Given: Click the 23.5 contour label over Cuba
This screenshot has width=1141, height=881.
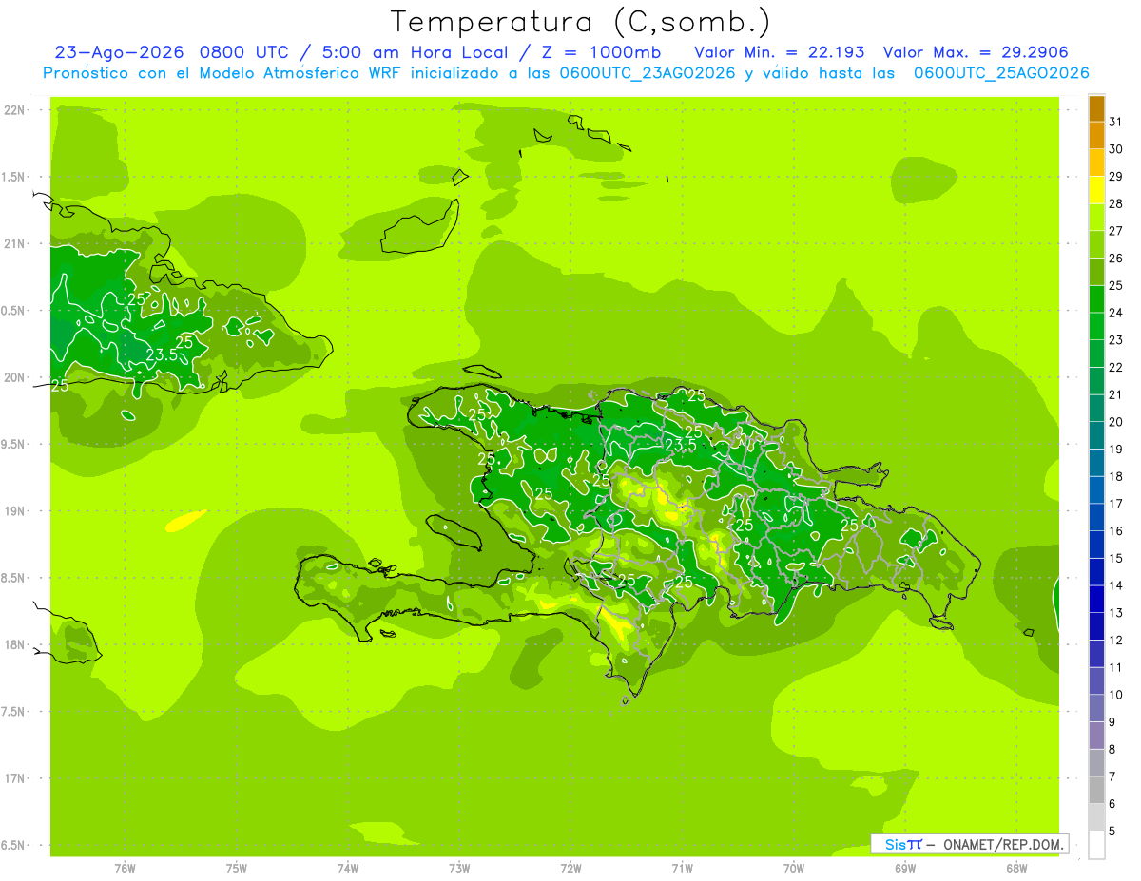Looking at the screenshot, I should pos(163,354).
